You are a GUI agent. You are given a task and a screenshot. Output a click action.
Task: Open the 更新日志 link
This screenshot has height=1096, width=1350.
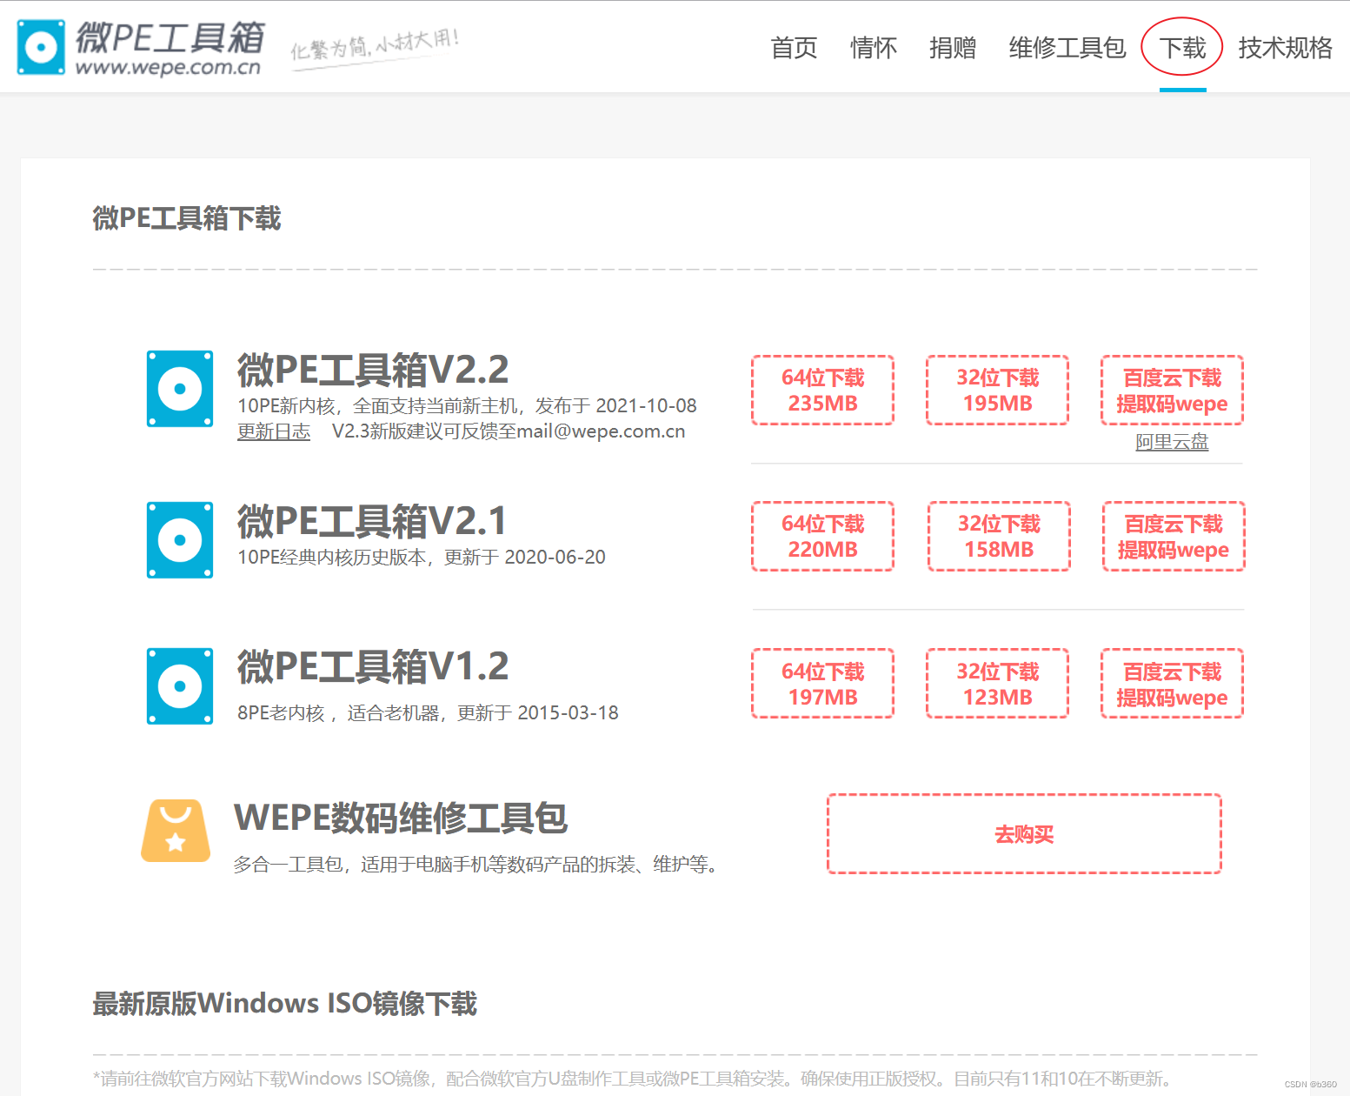click(274, 431)
